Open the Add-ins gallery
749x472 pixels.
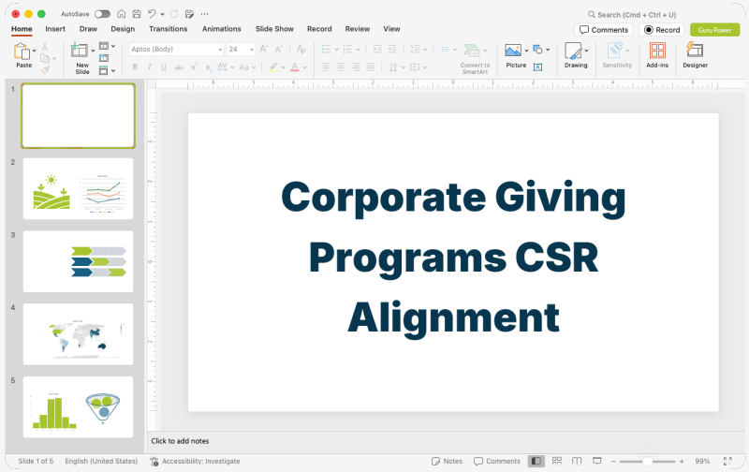(657, 55)
